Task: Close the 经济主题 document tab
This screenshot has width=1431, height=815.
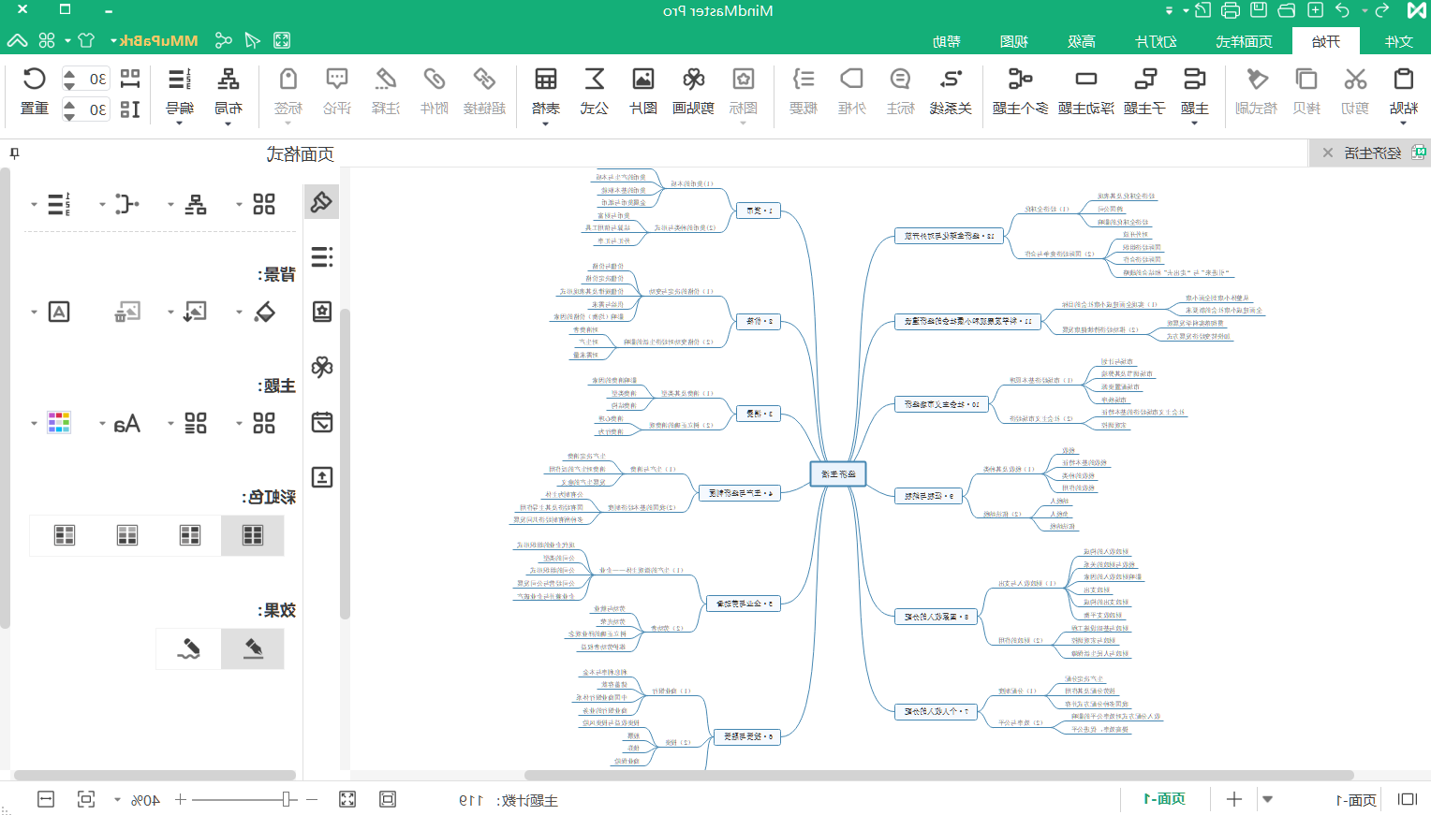Action: pyautogui.click(x=1328, y=153)
